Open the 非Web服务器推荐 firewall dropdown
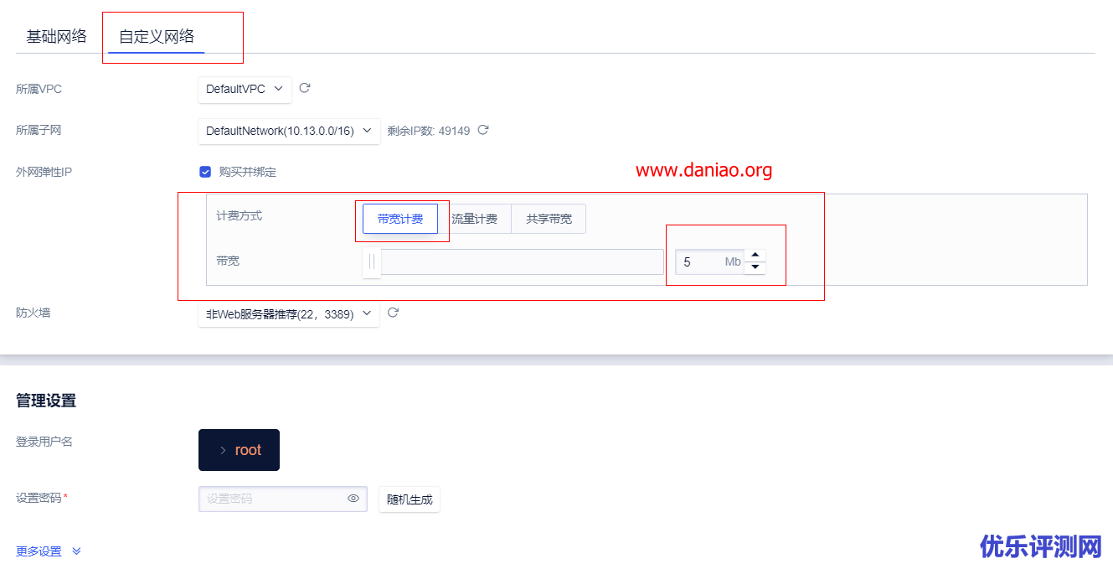 point(288,312)
